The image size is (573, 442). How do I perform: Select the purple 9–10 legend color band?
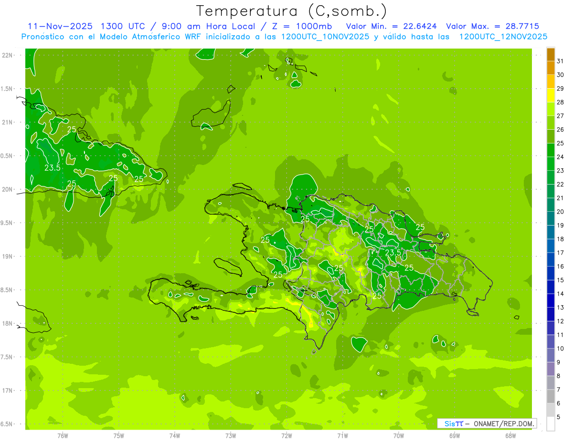click(551, 355)
